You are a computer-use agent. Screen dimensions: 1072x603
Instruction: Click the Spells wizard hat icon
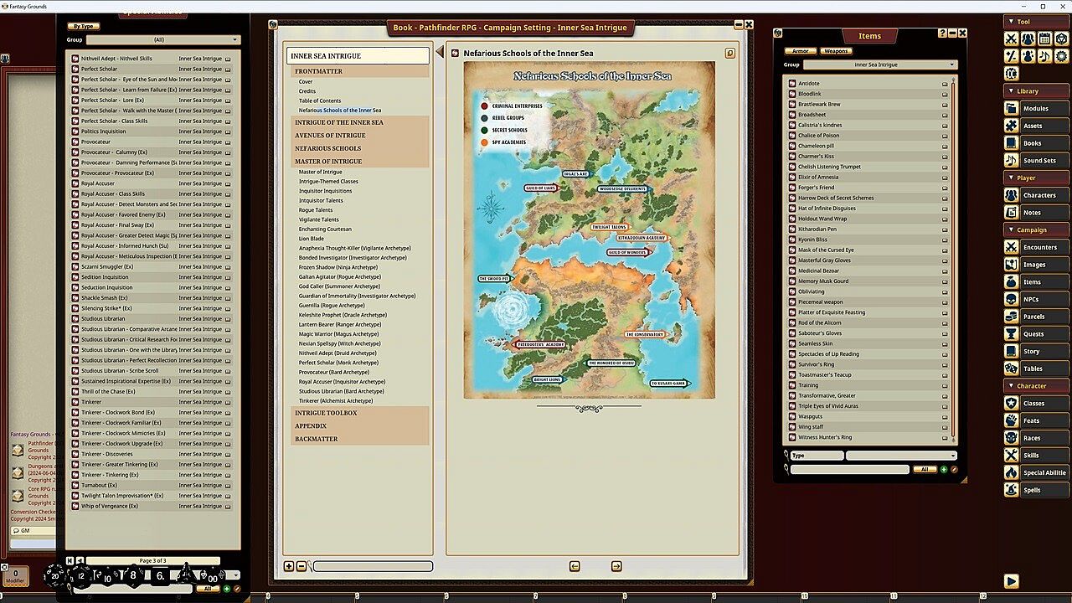pos(1011,490)
